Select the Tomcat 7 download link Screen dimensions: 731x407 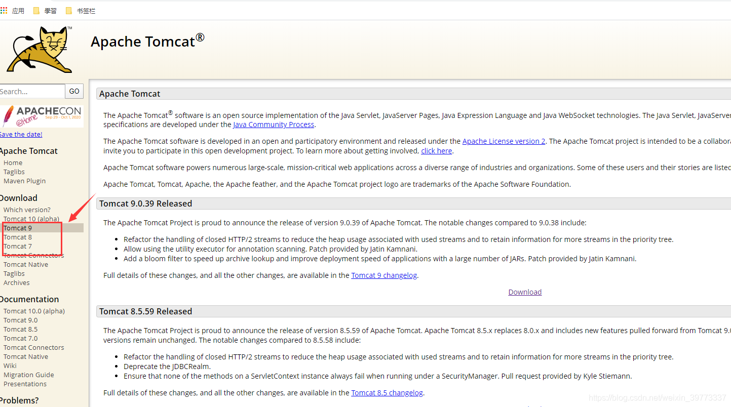tap(18, 246)
